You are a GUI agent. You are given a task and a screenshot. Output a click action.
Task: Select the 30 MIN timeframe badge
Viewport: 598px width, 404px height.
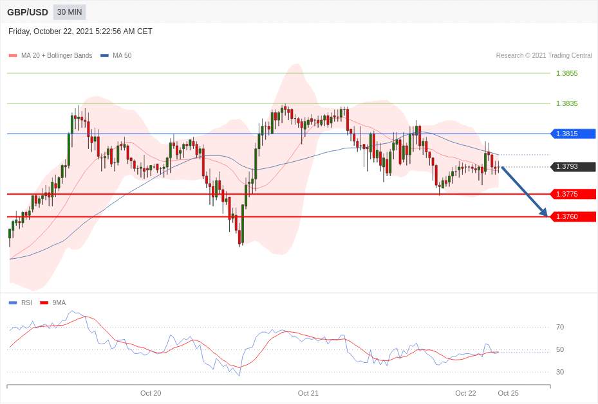[70, 12]
